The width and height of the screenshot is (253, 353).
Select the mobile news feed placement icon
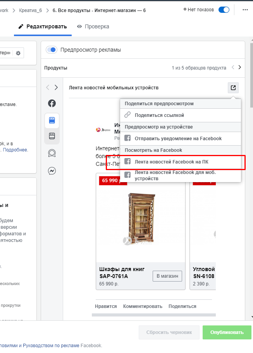point(52,120)
